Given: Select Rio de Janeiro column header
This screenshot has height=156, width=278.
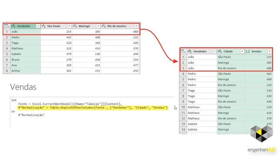Looking at the screenshot, I should tap(120, 26).
